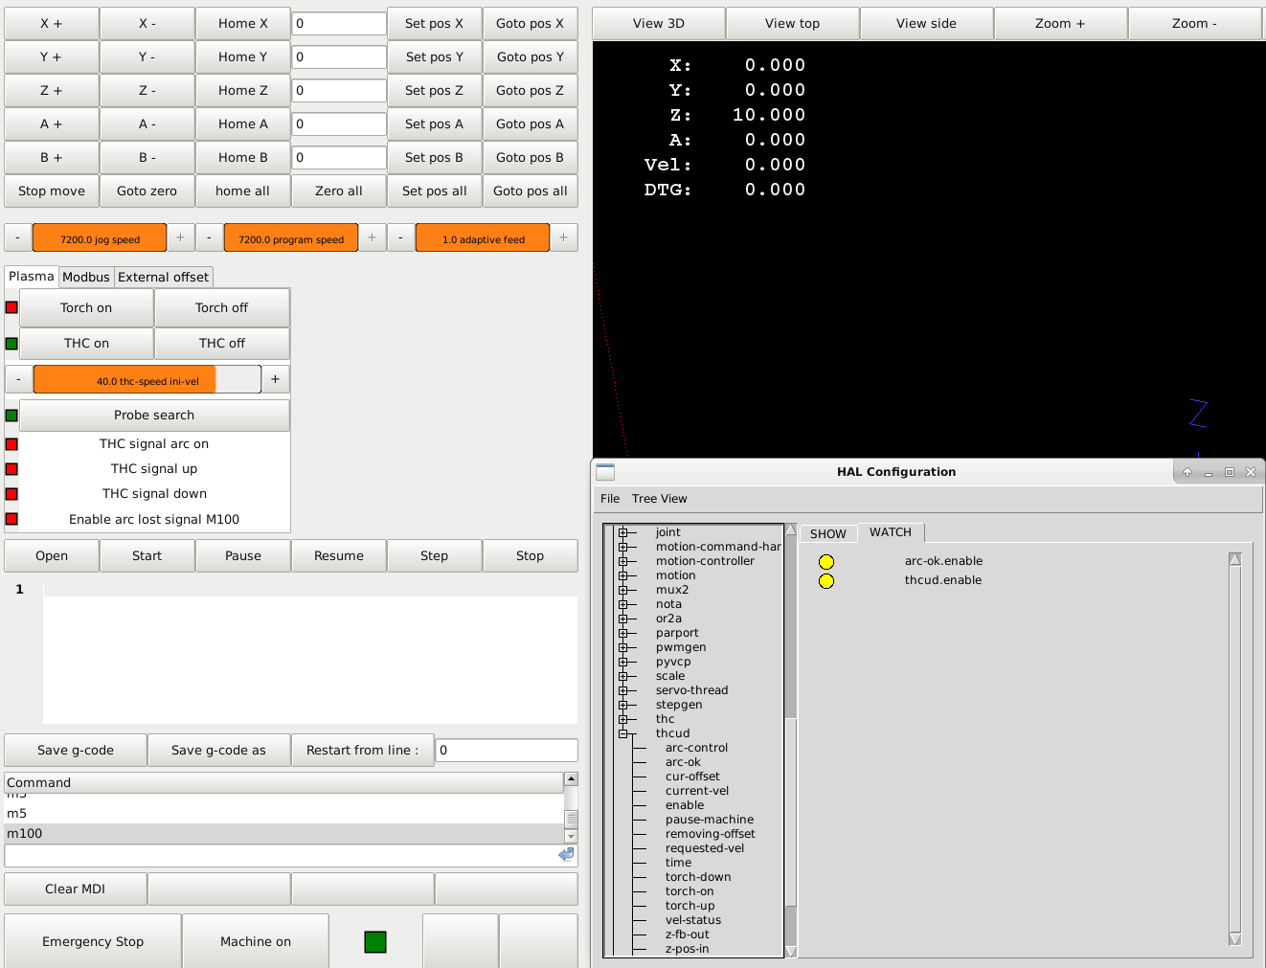Open the File menu in HAL Configuration

610,499
